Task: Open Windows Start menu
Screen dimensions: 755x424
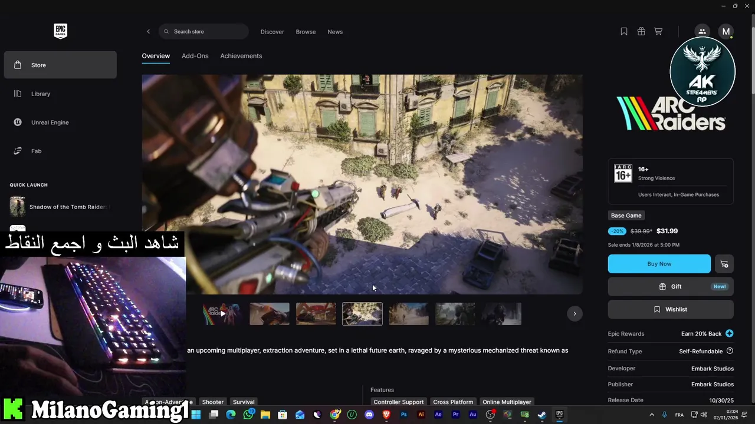Action: 196,415
